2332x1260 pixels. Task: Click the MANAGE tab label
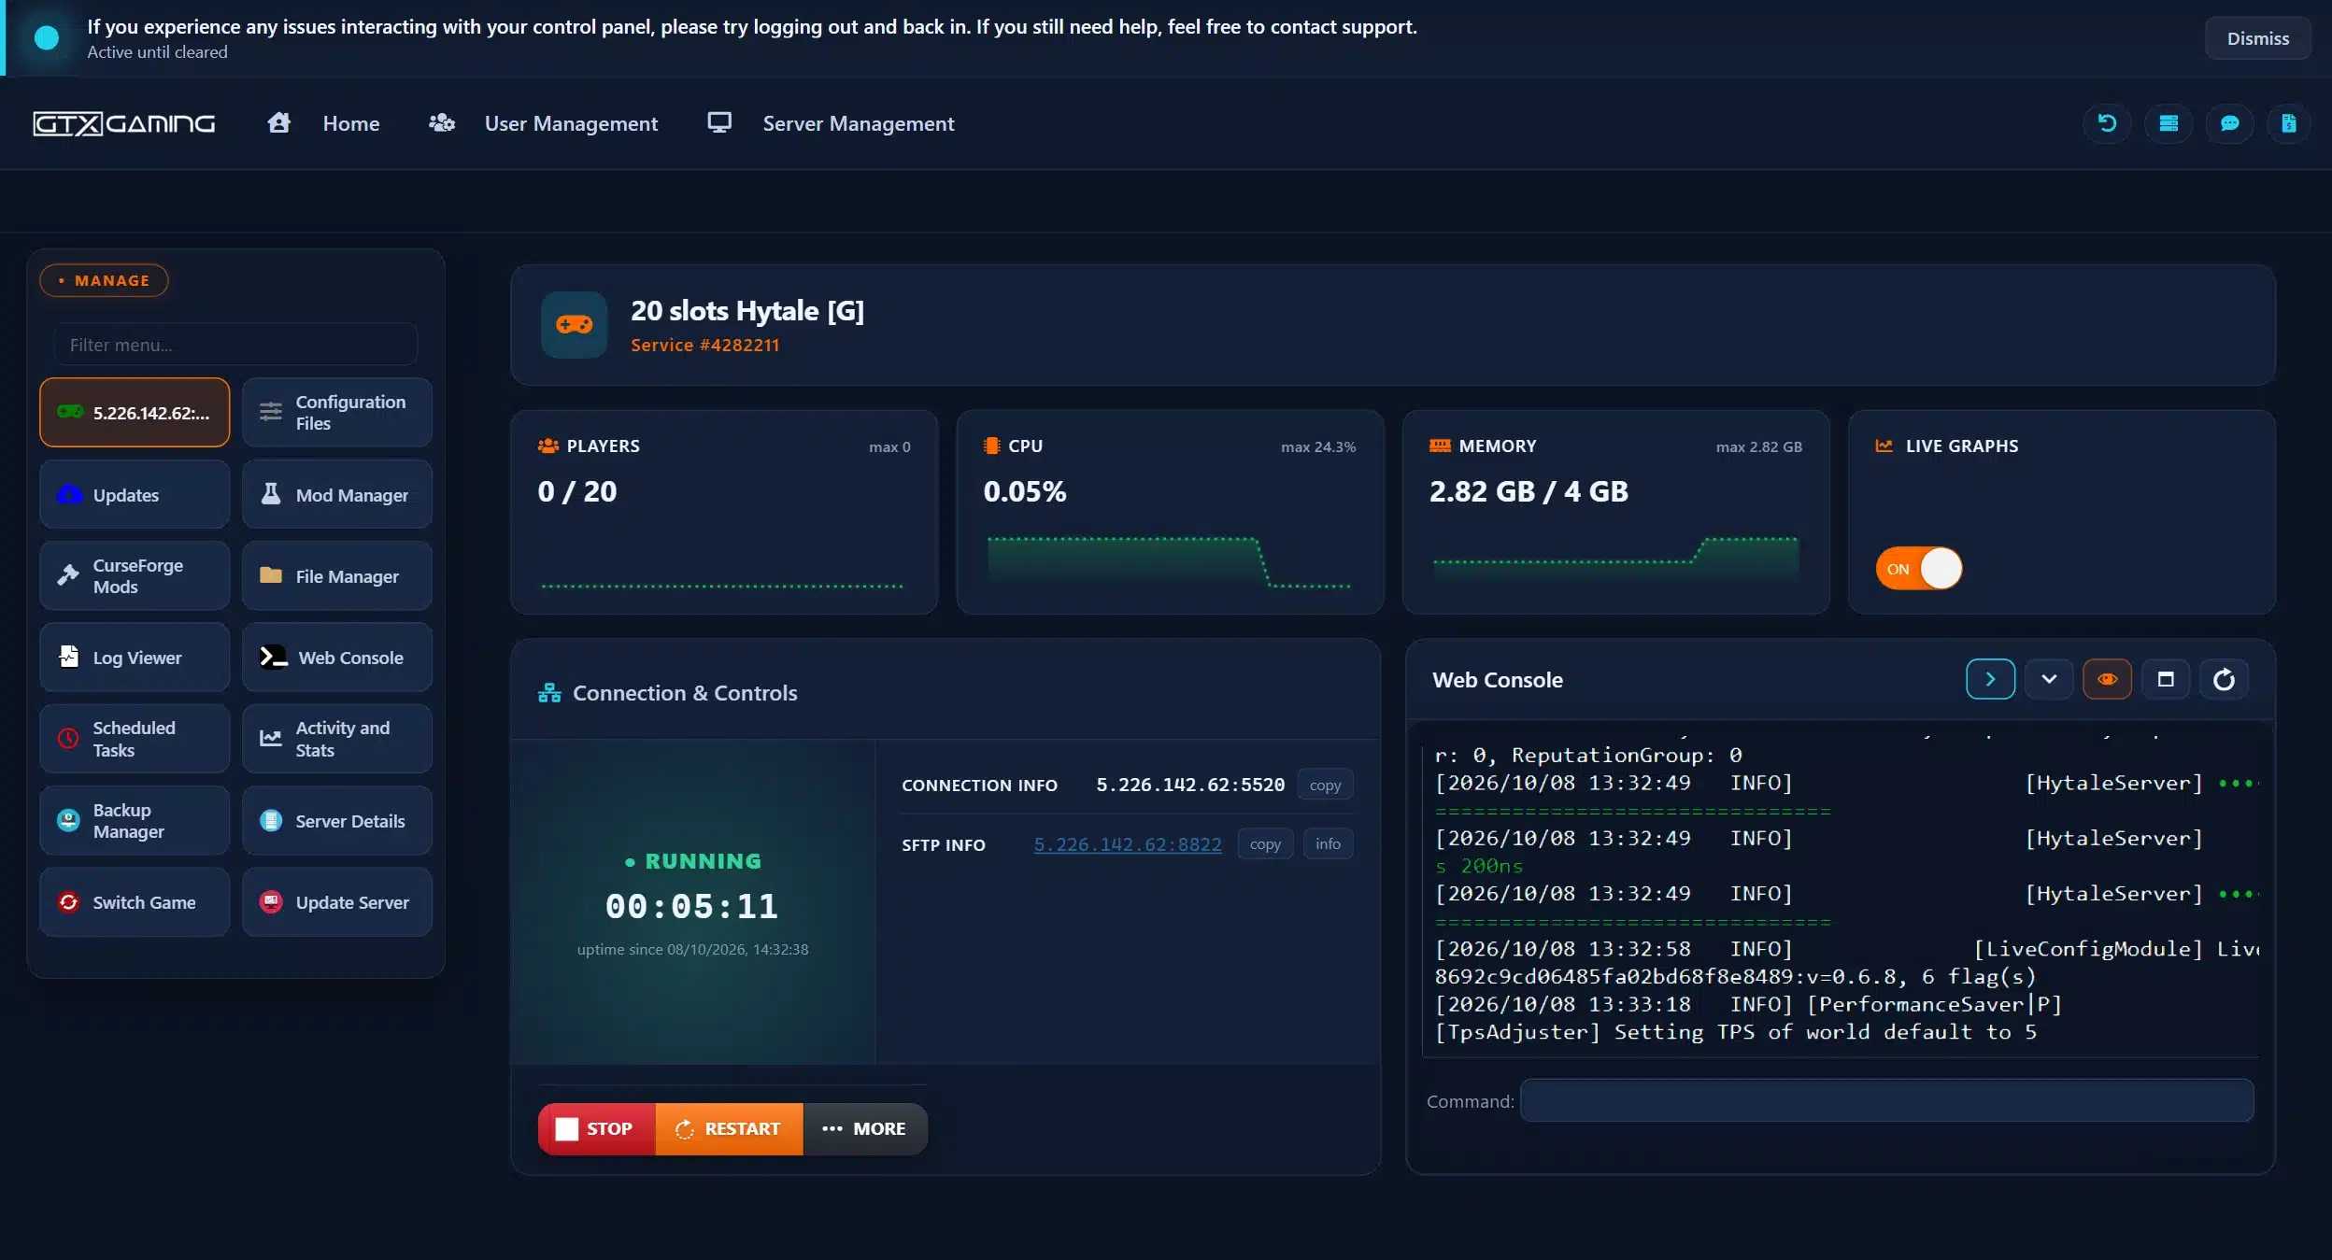104,280
